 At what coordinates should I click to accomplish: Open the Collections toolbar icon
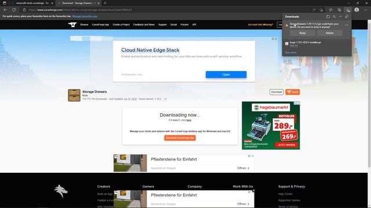tap(339, 10)
